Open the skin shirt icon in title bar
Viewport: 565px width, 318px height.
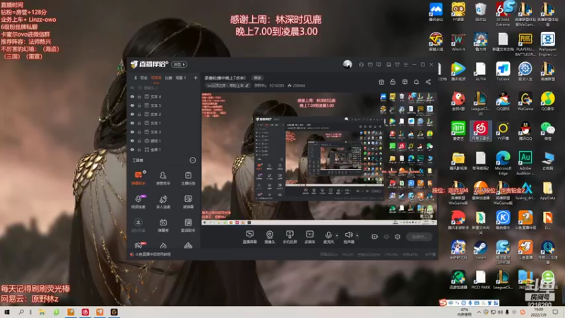[397, 64]
